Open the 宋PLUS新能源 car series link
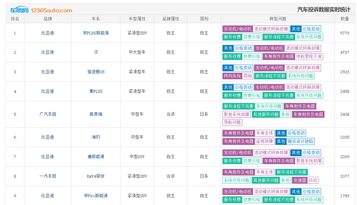 (96, 33)
